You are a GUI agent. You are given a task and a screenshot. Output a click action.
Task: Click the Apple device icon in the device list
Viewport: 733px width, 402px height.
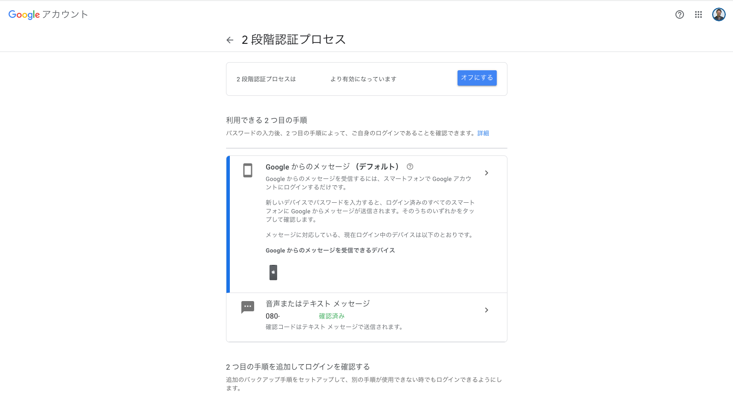[x=273, y=272]
